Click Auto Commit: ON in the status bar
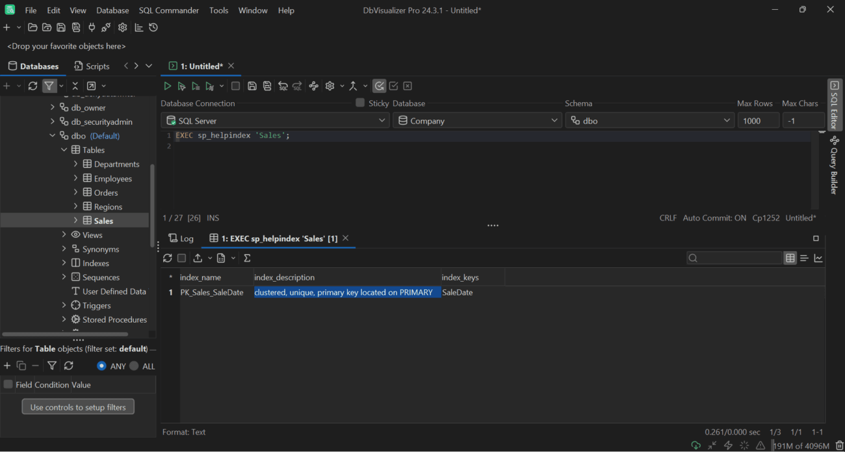 point(714,218)
